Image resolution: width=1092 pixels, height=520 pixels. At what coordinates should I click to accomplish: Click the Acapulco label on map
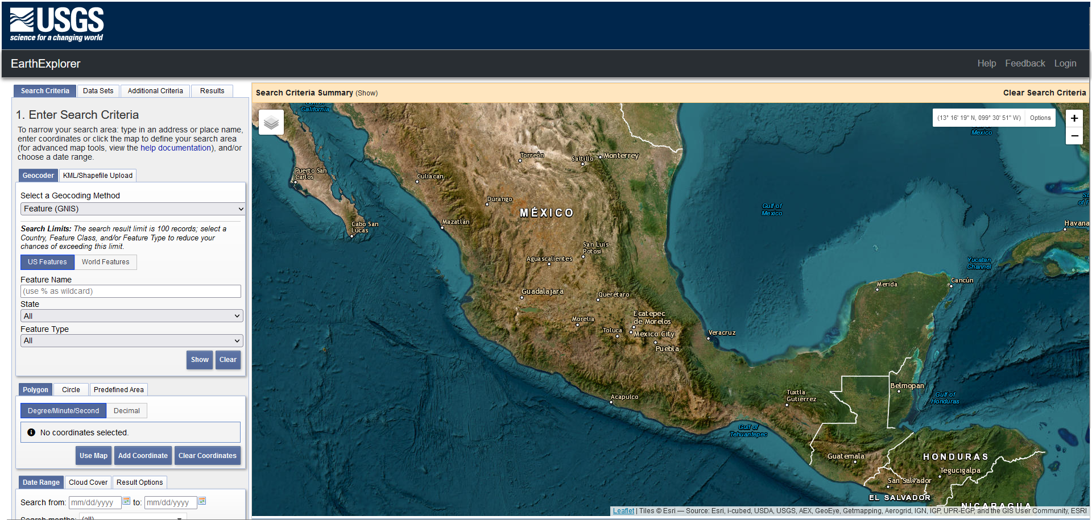pyautogui.click(x=624, y=397)
